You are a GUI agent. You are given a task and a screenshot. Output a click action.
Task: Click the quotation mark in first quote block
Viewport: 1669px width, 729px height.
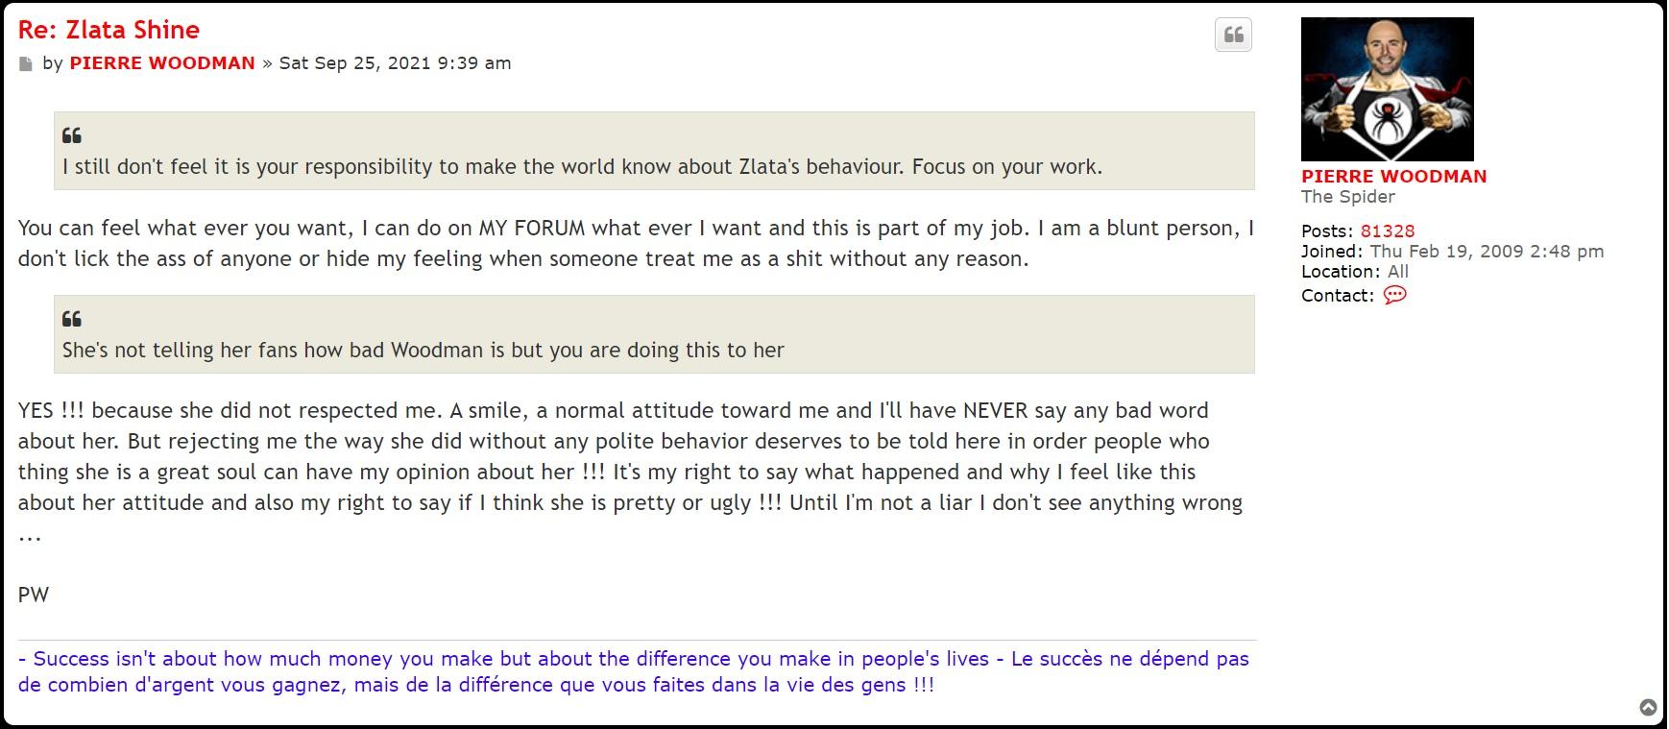click(x=72, y=135)
